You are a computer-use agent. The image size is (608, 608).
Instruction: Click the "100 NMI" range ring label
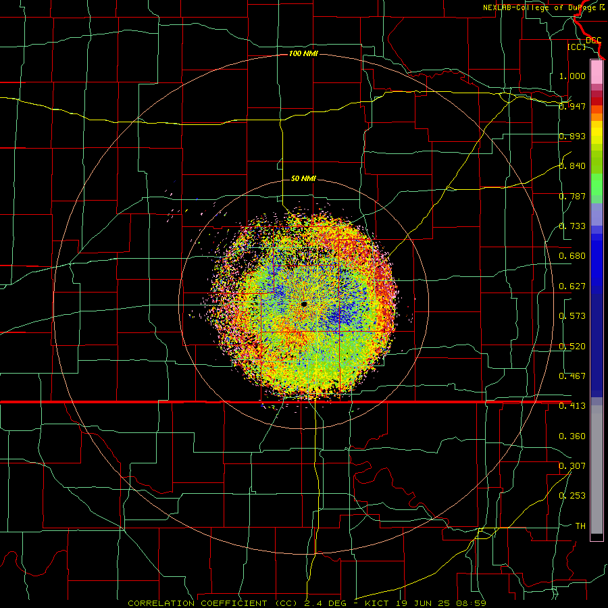[x=303, y=53]
